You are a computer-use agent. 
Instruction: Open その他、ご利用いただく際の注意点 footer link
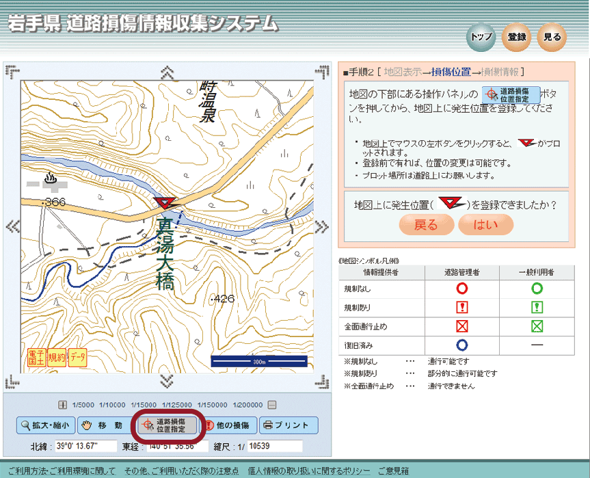[x=181, y=471]
